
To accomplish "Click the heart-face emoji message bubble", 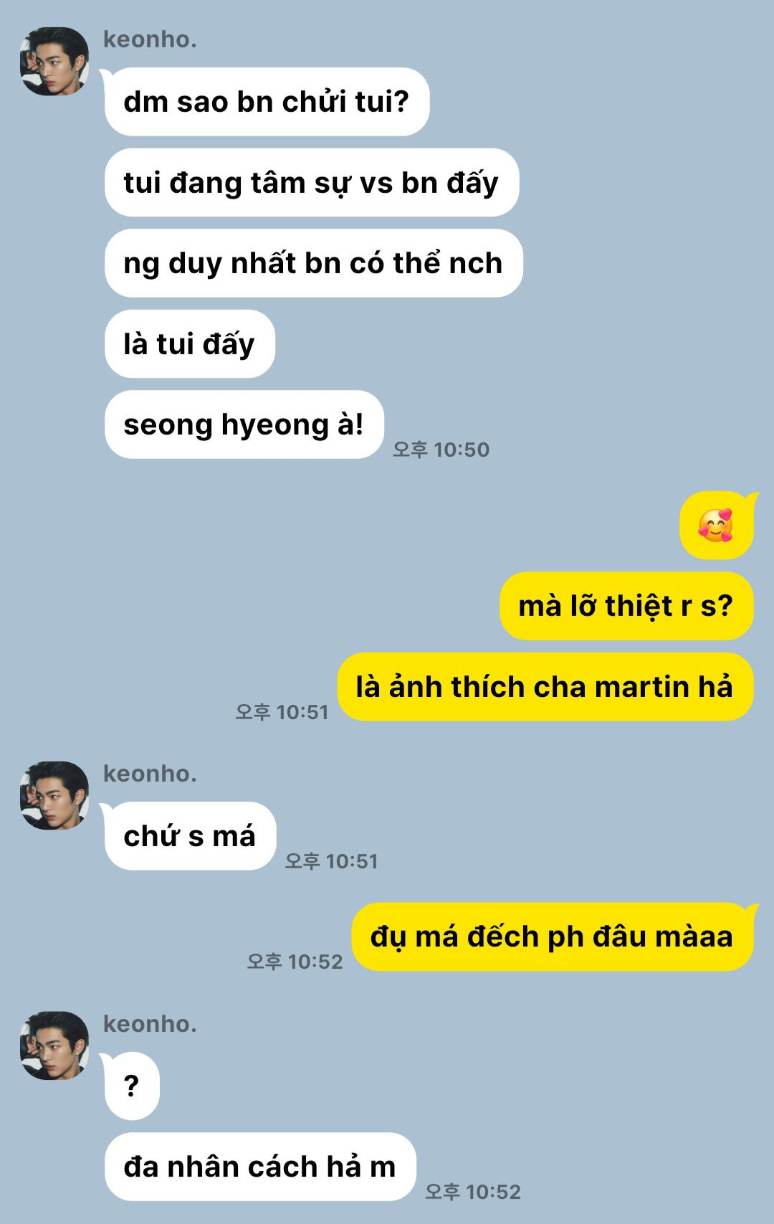I will click(717, 525).
